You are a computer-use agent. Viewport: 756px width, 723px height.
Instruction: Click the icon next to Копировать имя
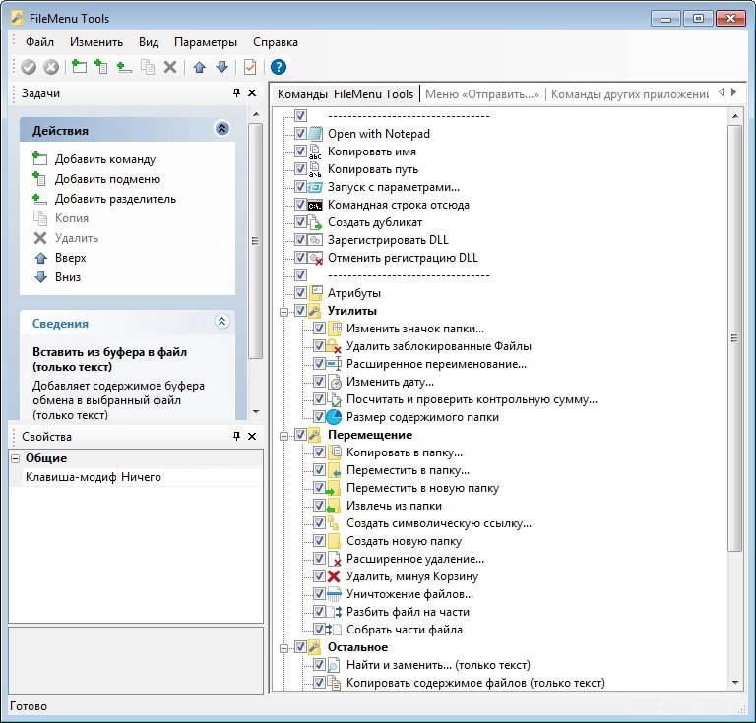click(x=315, y=151)
